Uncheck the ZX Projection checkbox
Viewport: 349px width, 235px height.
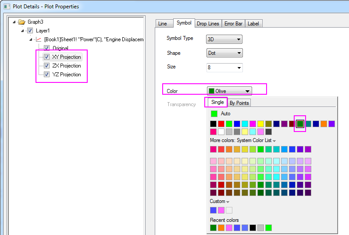coord(46,66)
